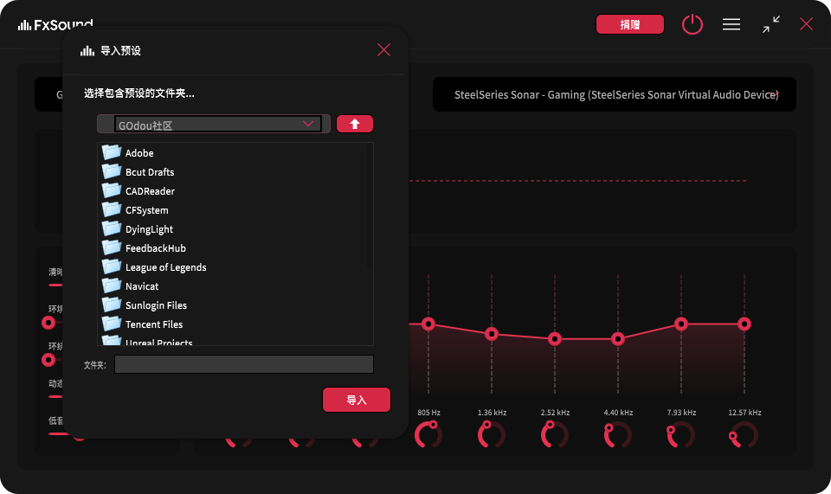Click the red import button in dialog
This screenshot has height=494, width=831.
[x=356, y=400]
